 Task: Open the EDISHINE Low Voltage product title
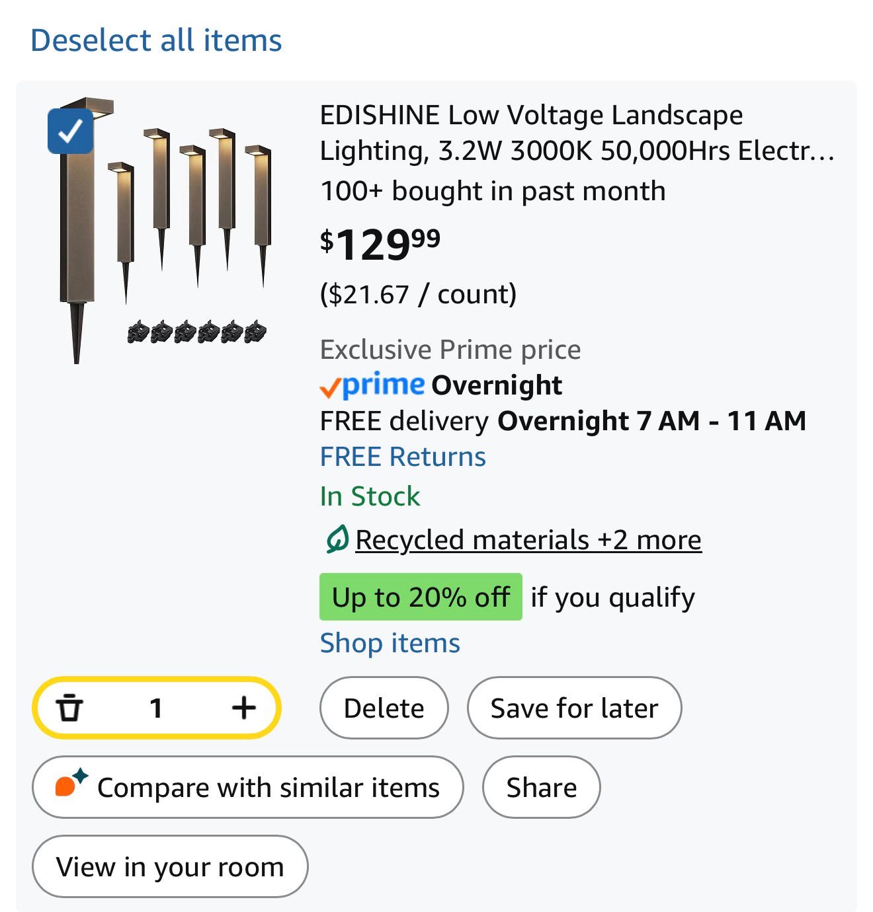coord(575,133)
